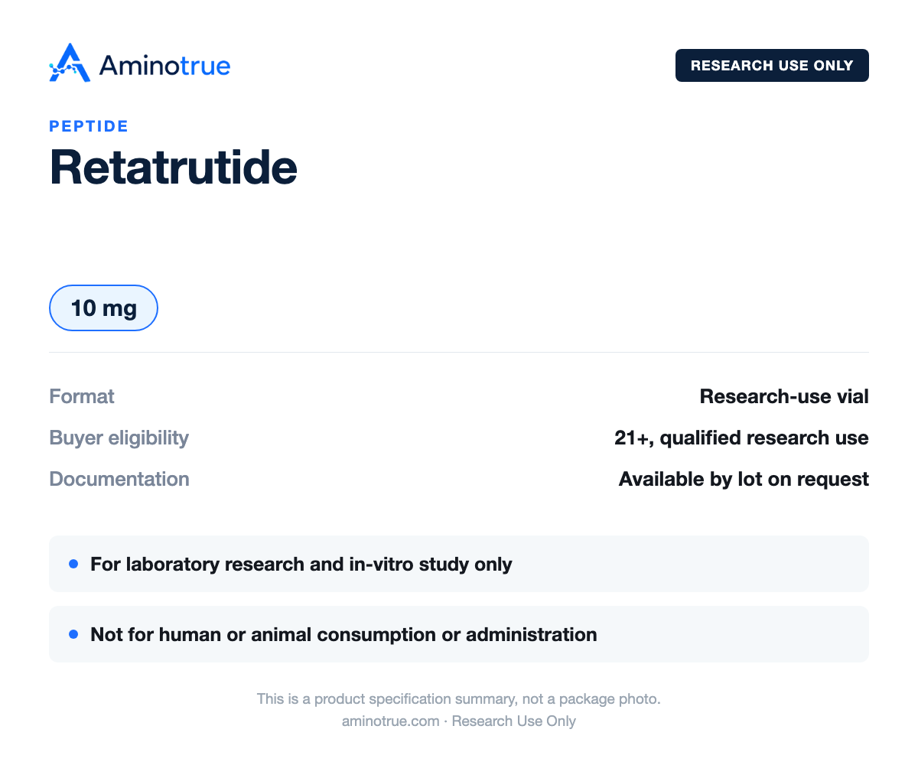The width and height of the screenshot is (918, 765).
Task: Click the laboratory research and in-vitro notice
Action: 301,564
